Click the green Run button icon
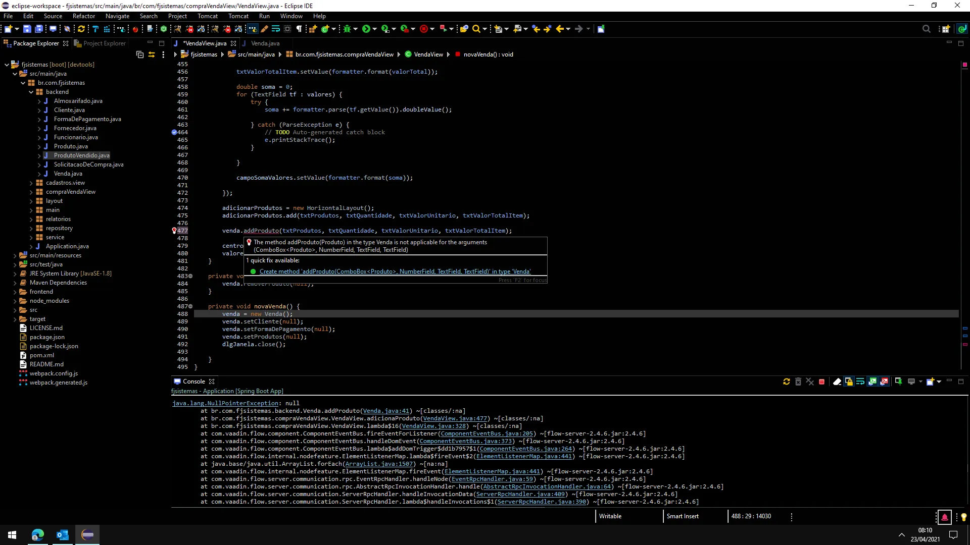970x545 pixels. click(x=366, y=29)
